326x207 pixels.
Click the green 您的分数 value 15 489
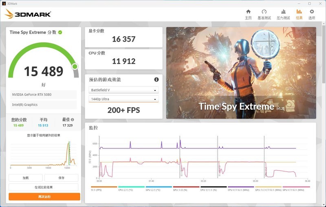click(18, 126)
